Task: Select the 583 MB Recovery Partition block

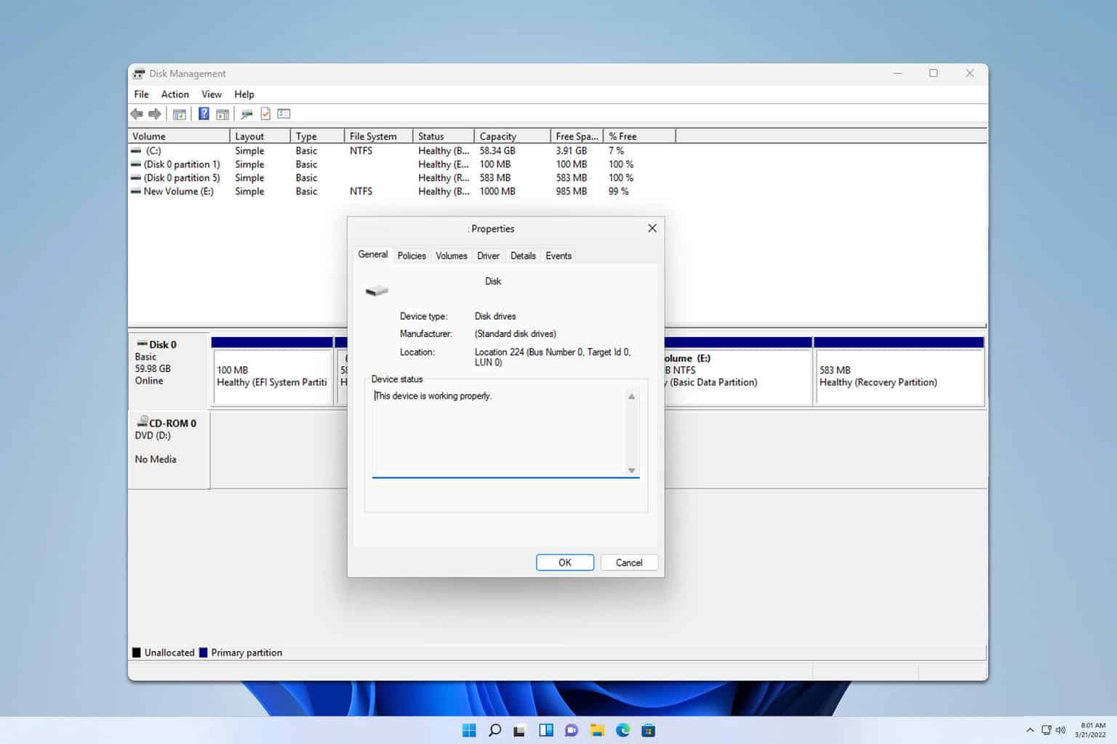Action: coord(899,371)
